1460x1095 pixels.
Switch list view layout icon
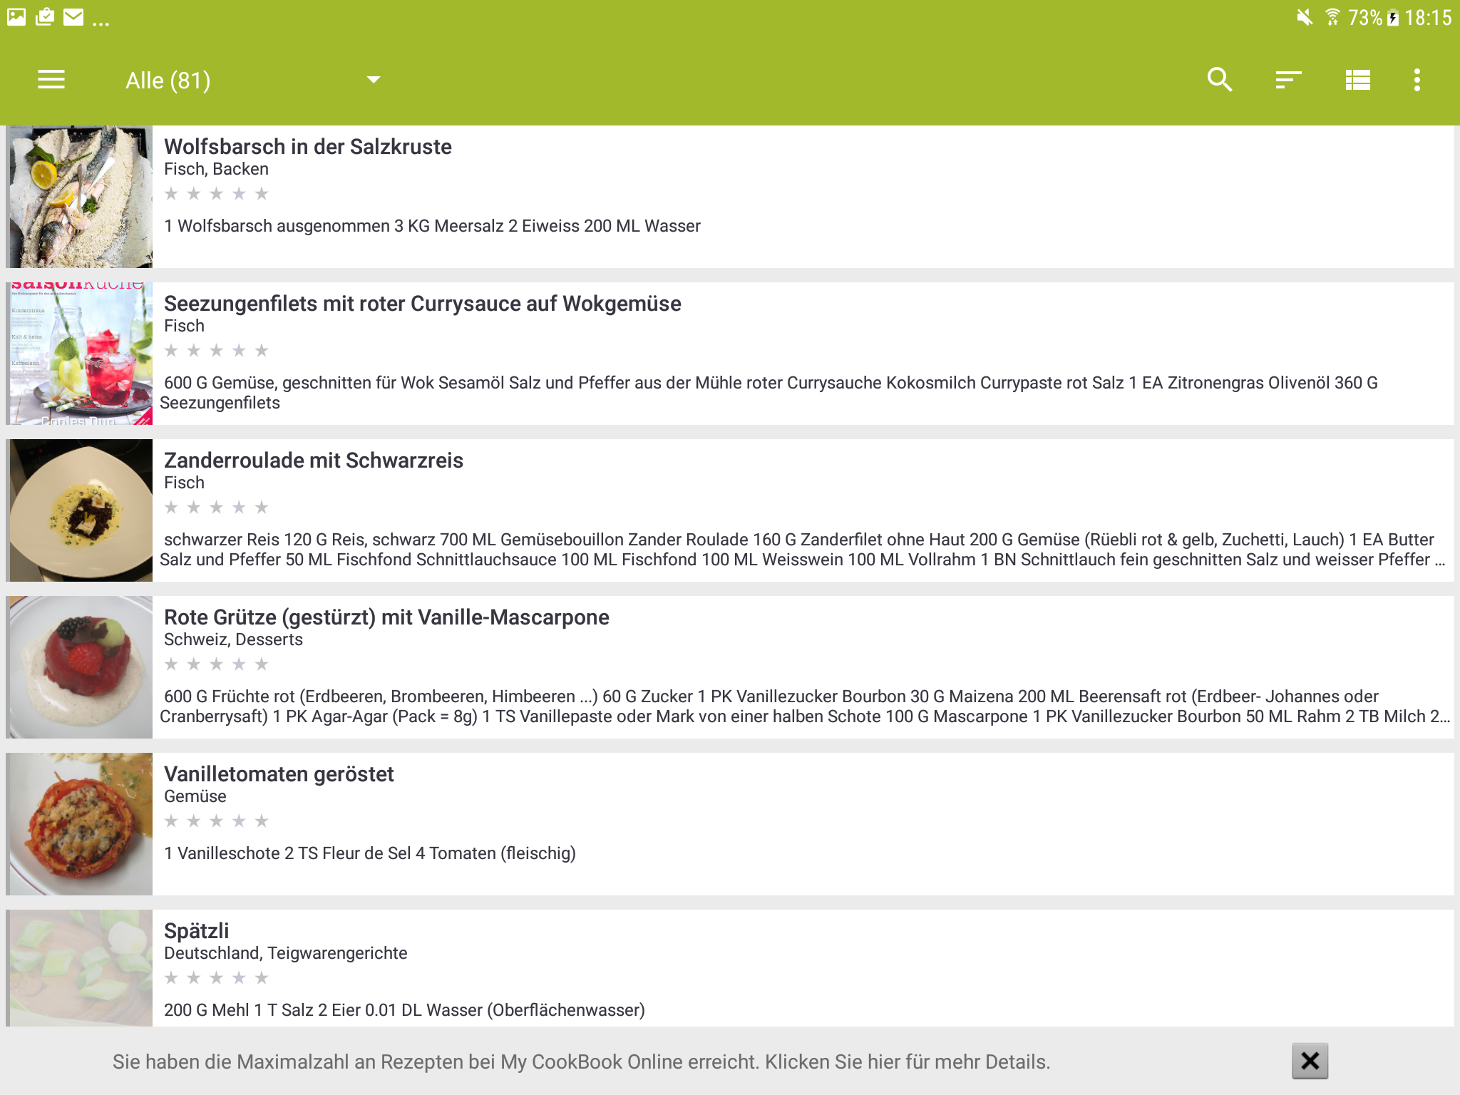1357,80
